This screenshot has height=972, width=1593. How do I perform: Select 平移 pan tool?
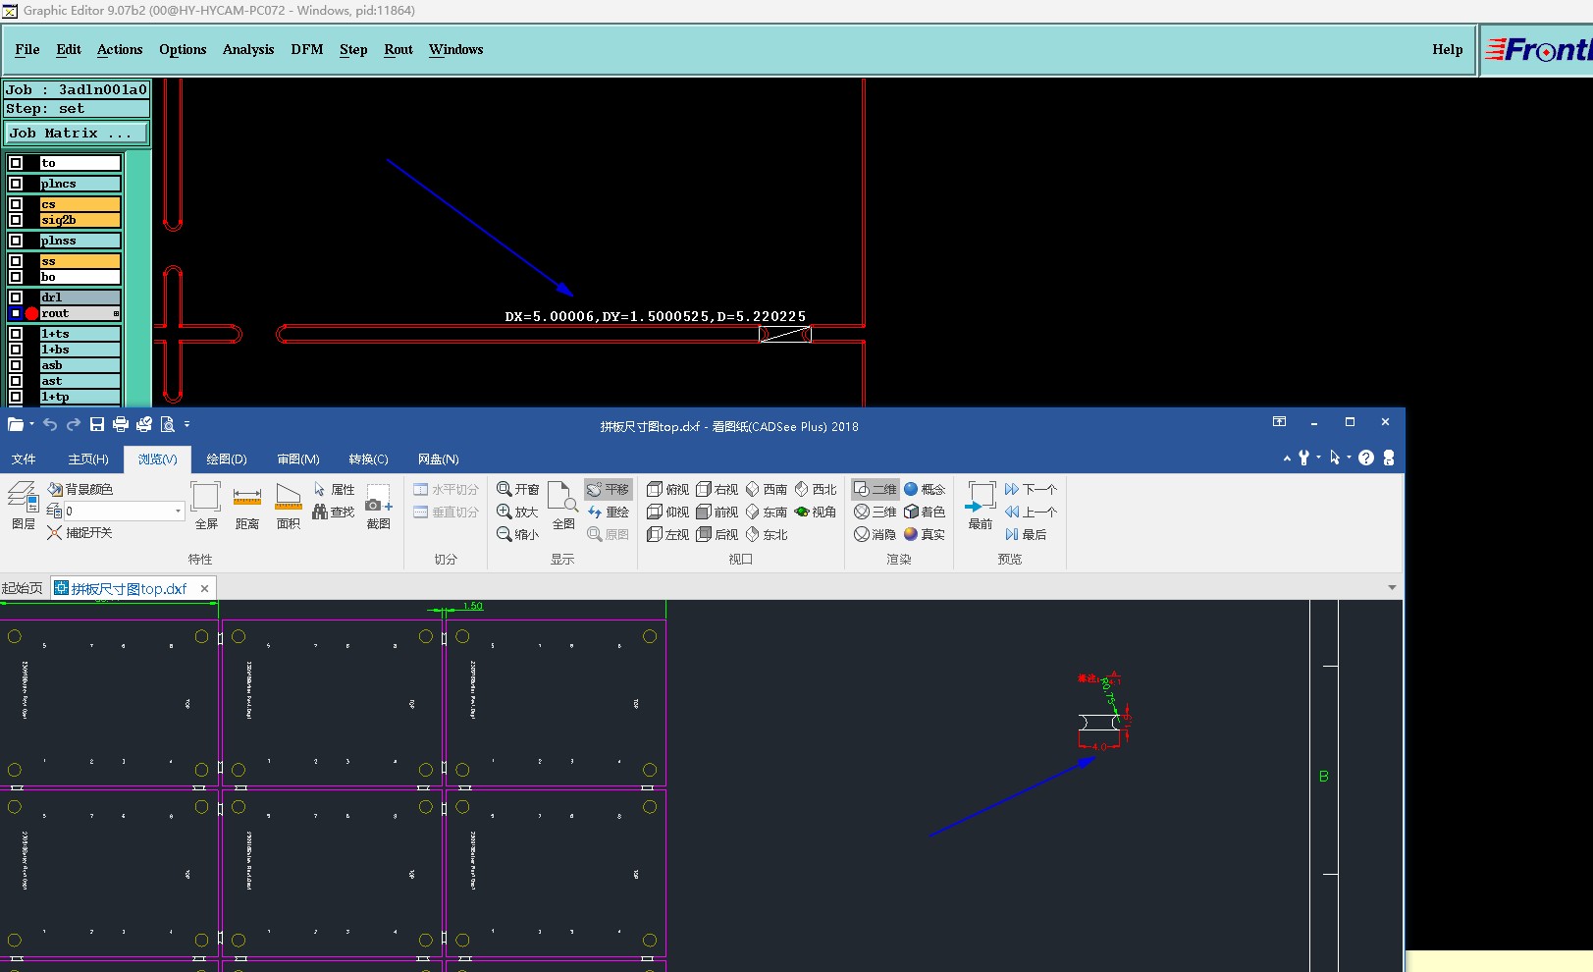click(x=609, y=489)
